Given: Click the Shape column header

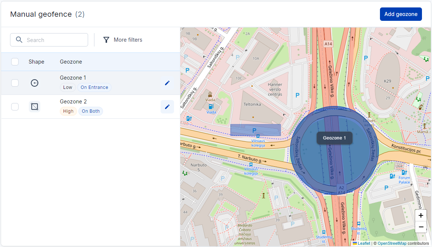Looking at the screenshot, I should (36, 62).
